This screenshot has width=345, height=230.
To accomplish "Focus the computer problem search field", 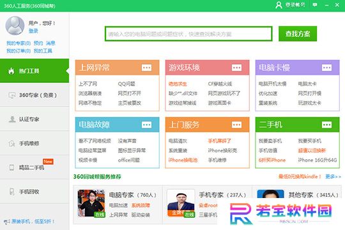I will pos(188,34).
